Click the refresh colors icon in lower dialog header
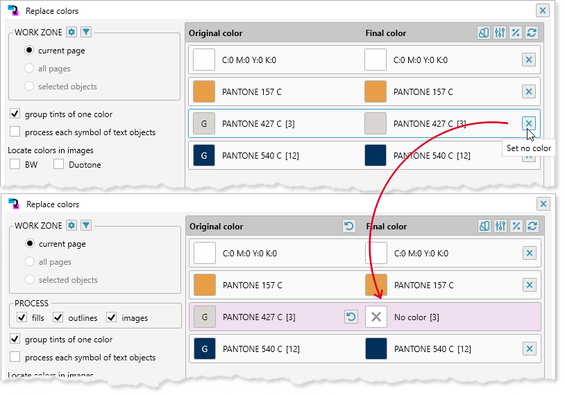This screenshot has width=565, height=395. tap(532, 227)
